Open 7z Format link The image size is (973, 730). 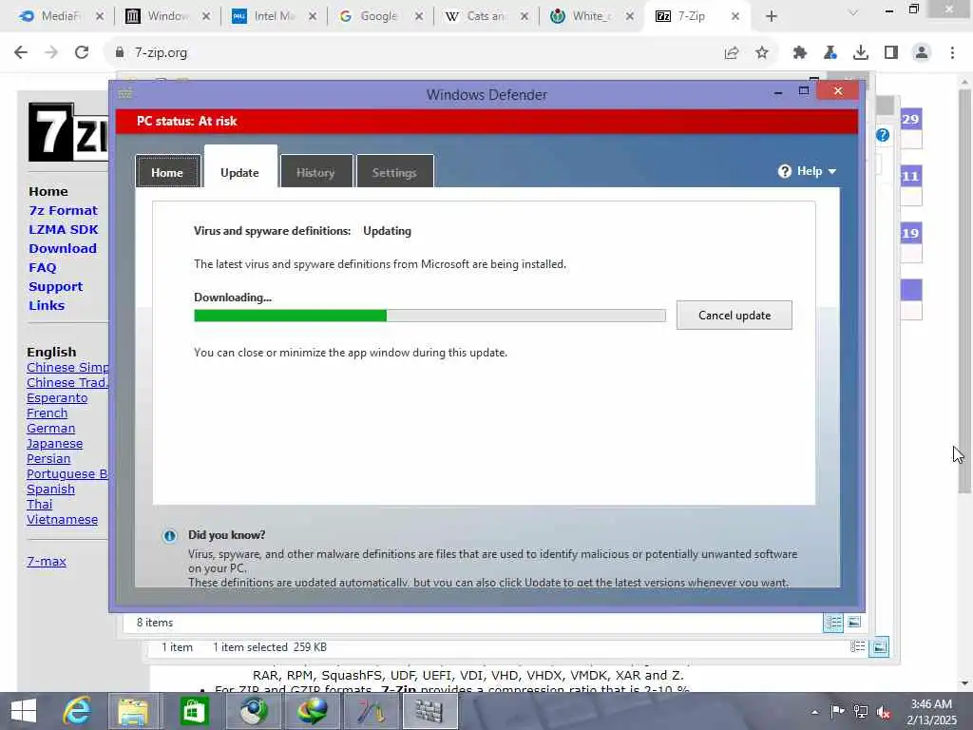click(x=64, y=210)
